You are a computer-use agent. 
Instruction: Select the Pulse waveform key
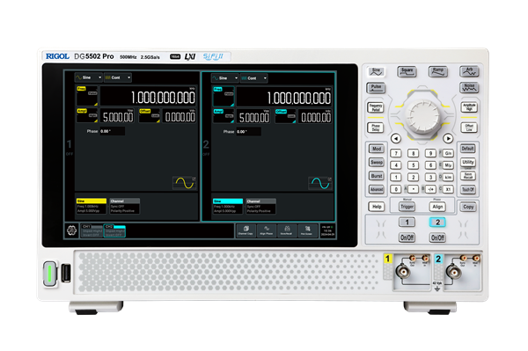pyautogui.click(x=376, y=88)
